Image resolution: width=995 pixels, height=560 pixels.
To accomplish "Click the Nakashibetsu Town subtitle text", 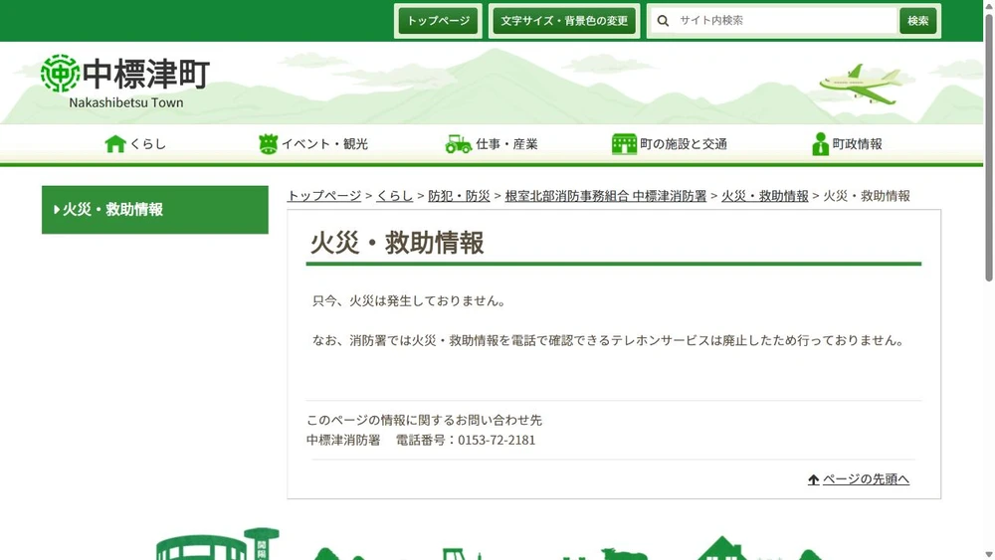I will point(126,102).
